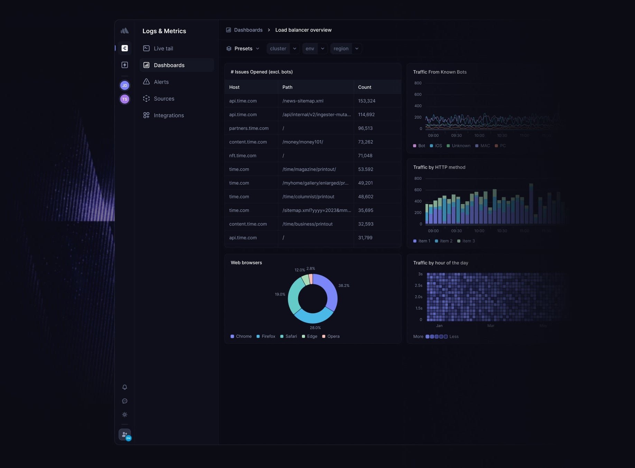The height and width of the screenshot is (468, 635).
Task: Select the logs icon in sidebar rail
Action: (x=125, y=48)
